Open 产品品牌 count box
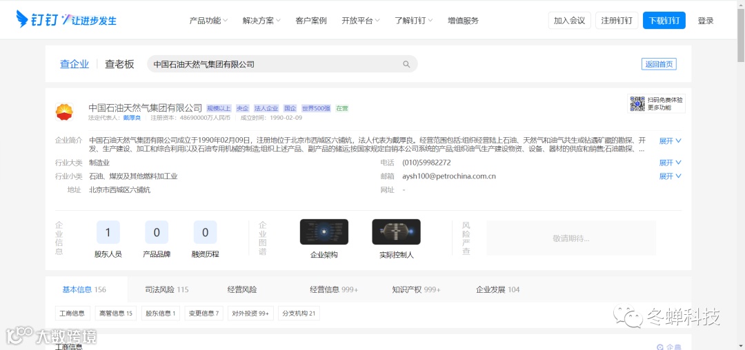The height and width of the screenshot is (350, 745). click(157, 232)
